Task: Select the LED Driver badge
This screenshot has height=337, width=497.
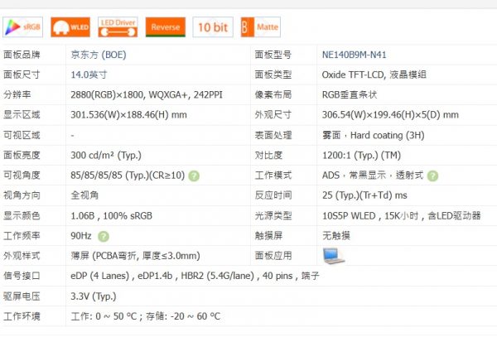Action: (118, 26)
